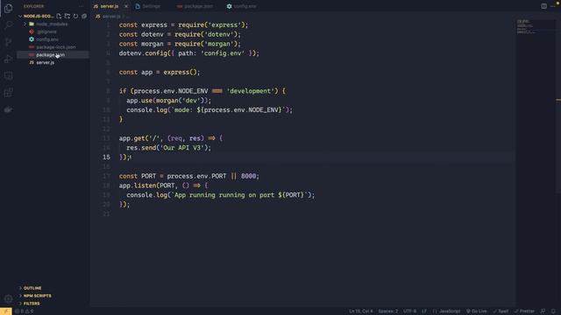Click the New Folder icon in Explorer header
Screen dimensions: 561x315
point(67,16)
